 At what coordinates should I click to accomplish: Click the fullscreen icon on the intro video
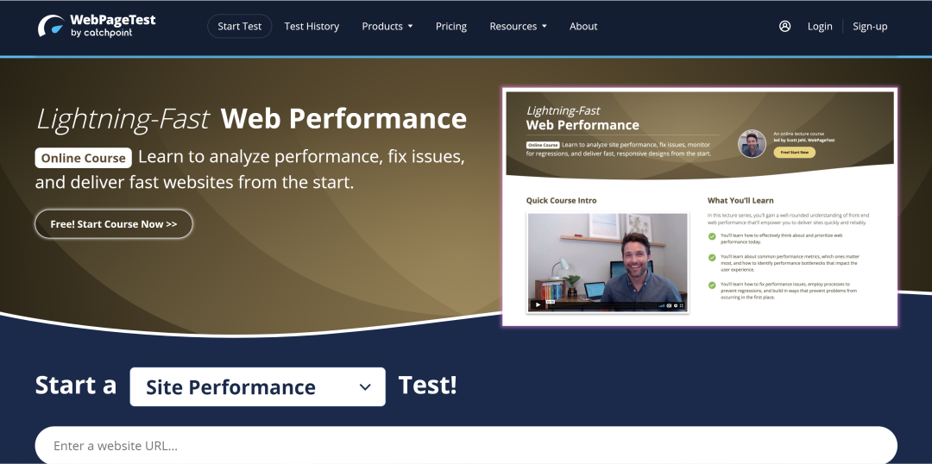[x=681, y=305]
